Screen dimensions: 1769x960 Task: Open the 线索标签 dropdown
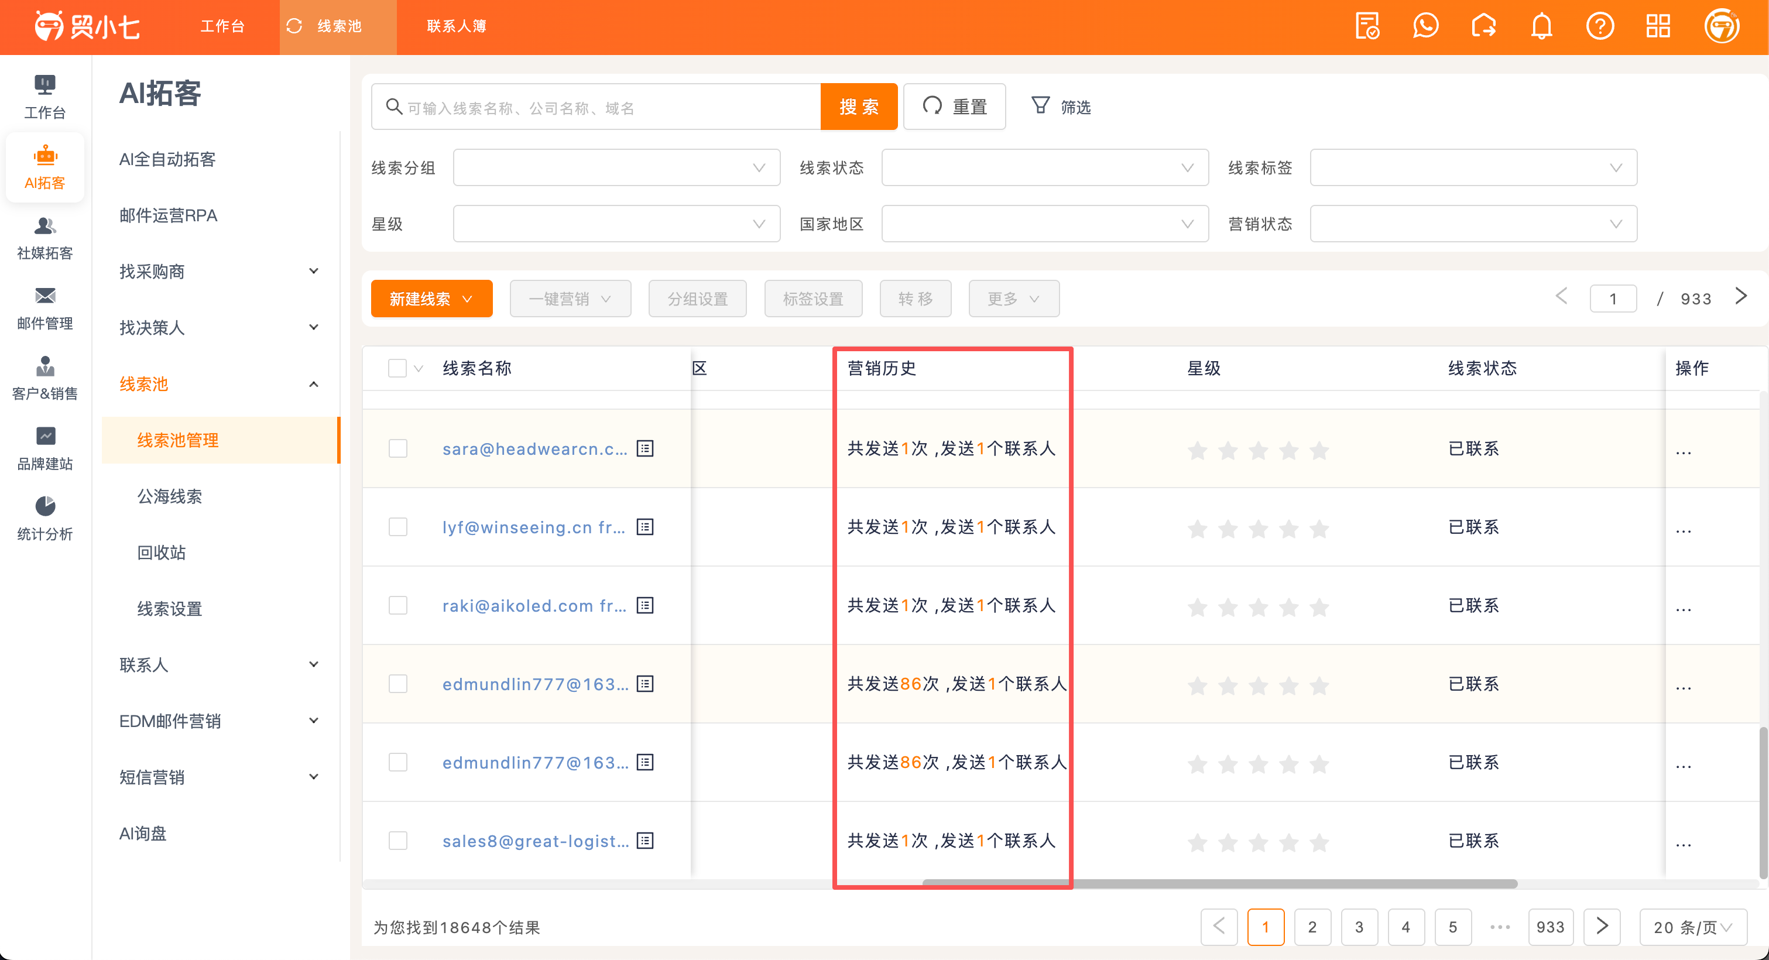pos(1473,167)
